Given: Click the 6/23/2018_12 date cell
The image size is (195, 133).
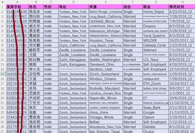Looking at the screenshot, I should click(x=182, y=12).
